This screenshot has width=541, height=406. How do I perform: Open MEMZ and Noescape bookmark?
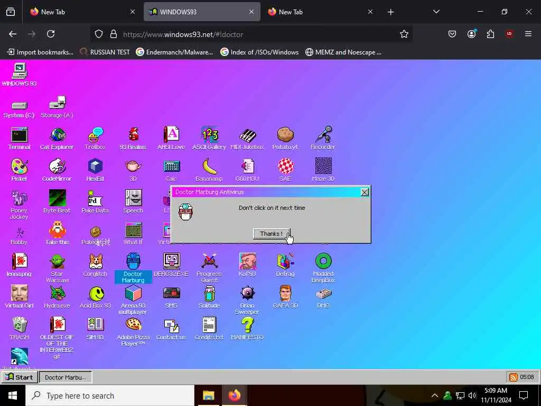[343, 52]
